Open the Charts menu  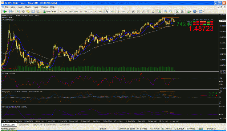point(28,7)
